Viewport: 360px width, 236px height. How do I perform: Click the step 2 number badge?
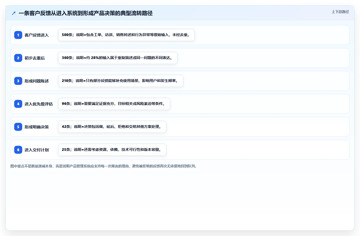pos(18,58)
